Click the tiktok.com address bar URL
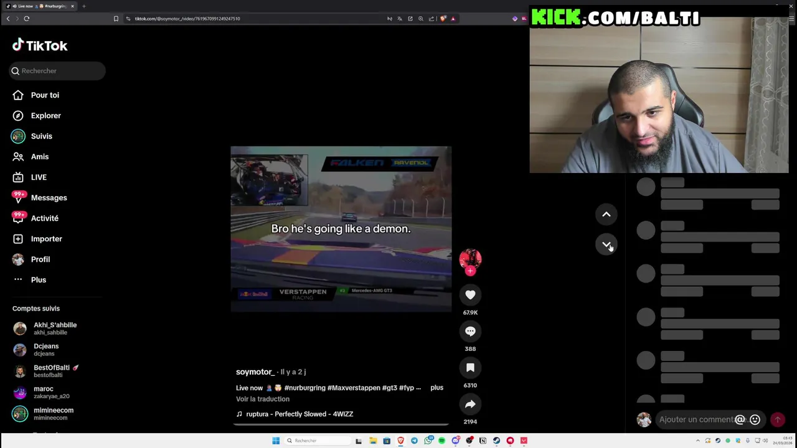Viewport: 797px width, 448px height. coord(187,19)
